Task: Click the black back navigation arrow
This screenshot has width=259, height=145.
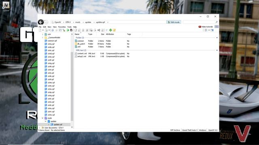Action: point(40,22)
